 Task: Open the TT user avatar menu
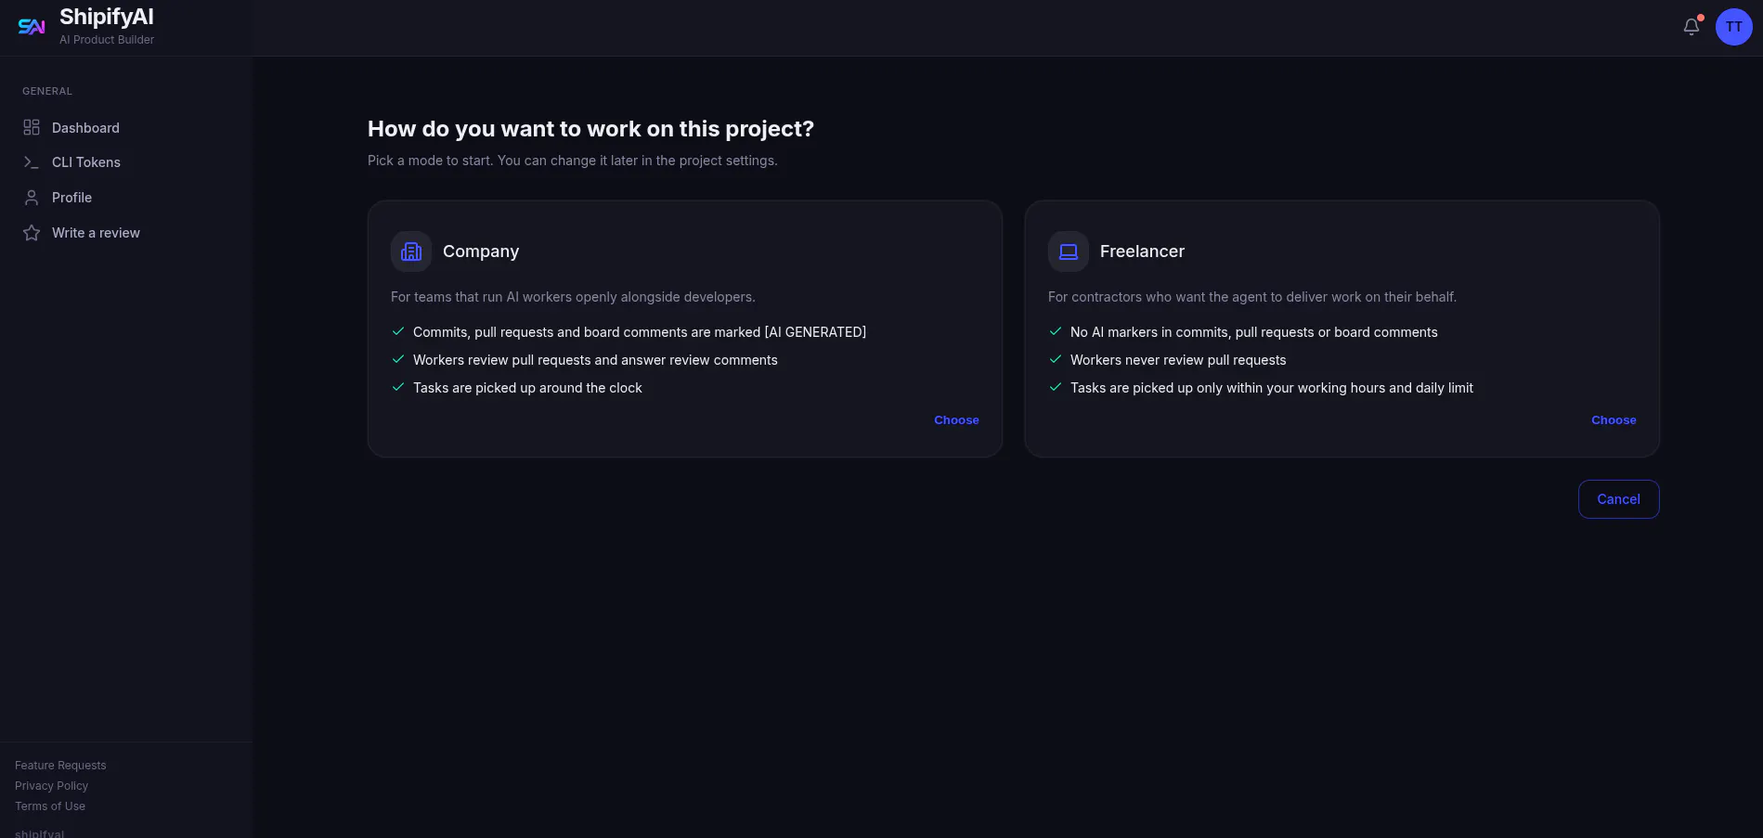click(x=1733, y=27)
